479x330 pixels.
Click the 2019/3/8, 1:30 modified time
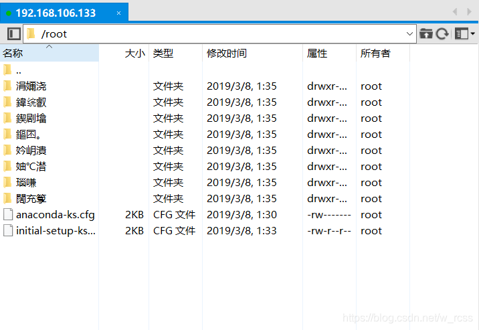(242, 215)
